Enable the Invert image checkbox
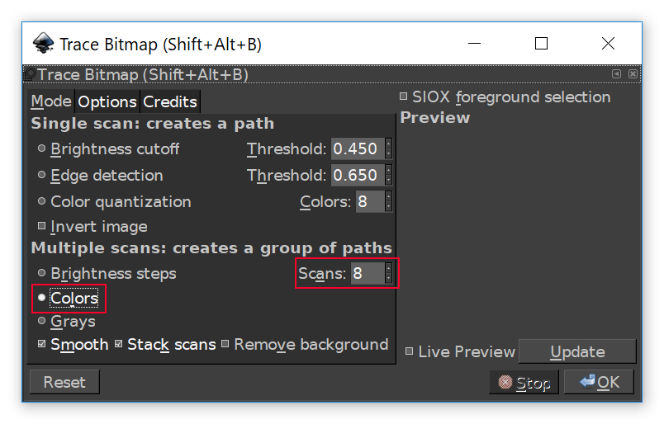Viewport: 664px width, 424px height. click(42, 226)
